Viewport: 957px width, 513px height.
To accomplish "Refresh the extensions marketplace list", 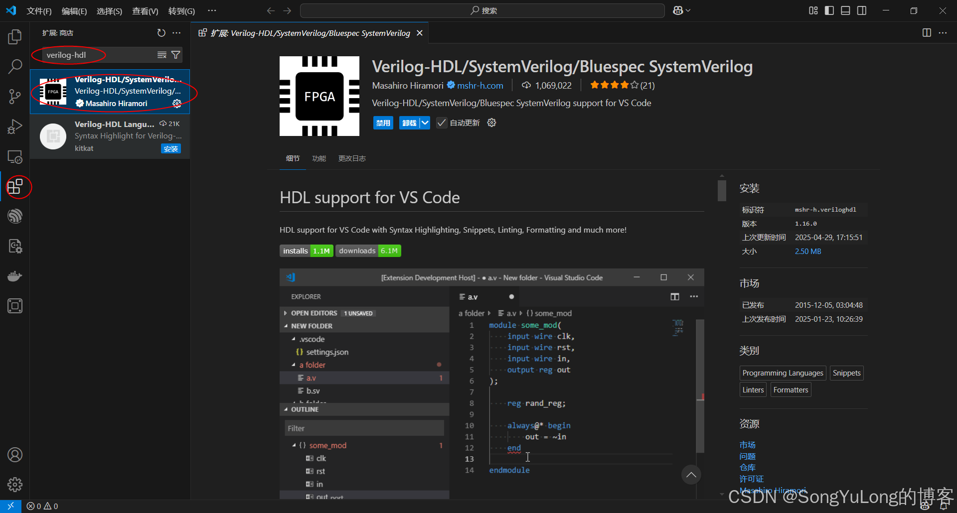I will point(161,33).
